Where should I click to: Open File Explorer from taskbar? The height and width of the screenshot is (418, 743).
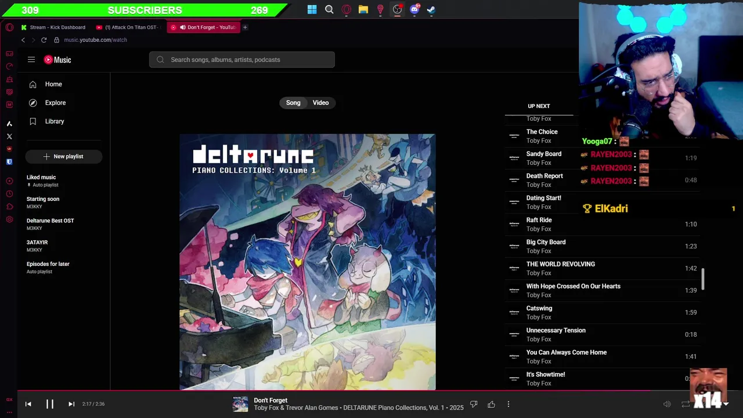point(363,9)
